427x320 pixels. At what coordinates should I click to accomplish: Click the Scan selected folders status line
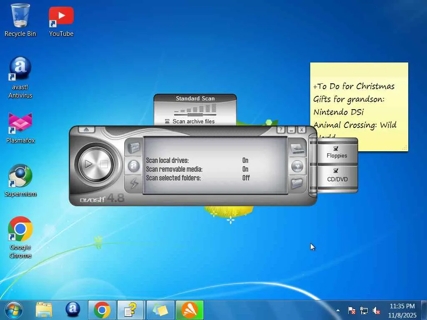click(x=198, y=177)
